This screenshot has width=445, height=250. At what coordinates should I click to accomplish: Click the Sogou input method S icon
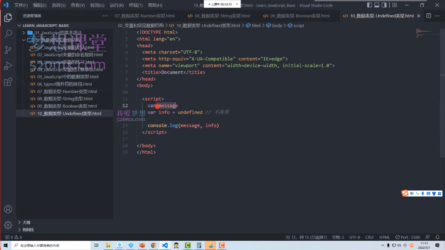405,193
